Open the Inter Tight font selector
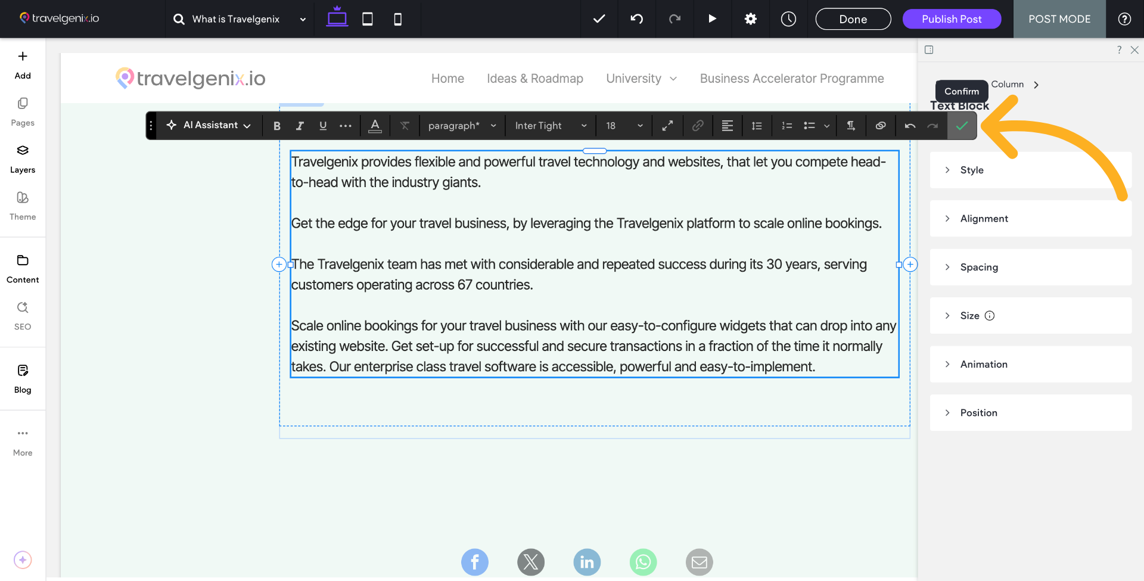Viewport: 1144px width, 581px height. coord(549,125)
